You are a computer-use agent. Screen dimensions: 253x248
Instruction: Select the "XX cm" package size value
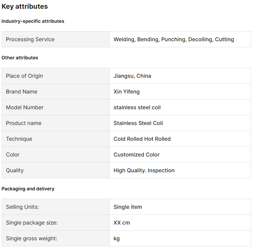click(121, 223)
